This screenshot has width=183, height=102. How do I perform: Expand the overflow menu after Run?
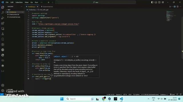click(x=41, y=2)
